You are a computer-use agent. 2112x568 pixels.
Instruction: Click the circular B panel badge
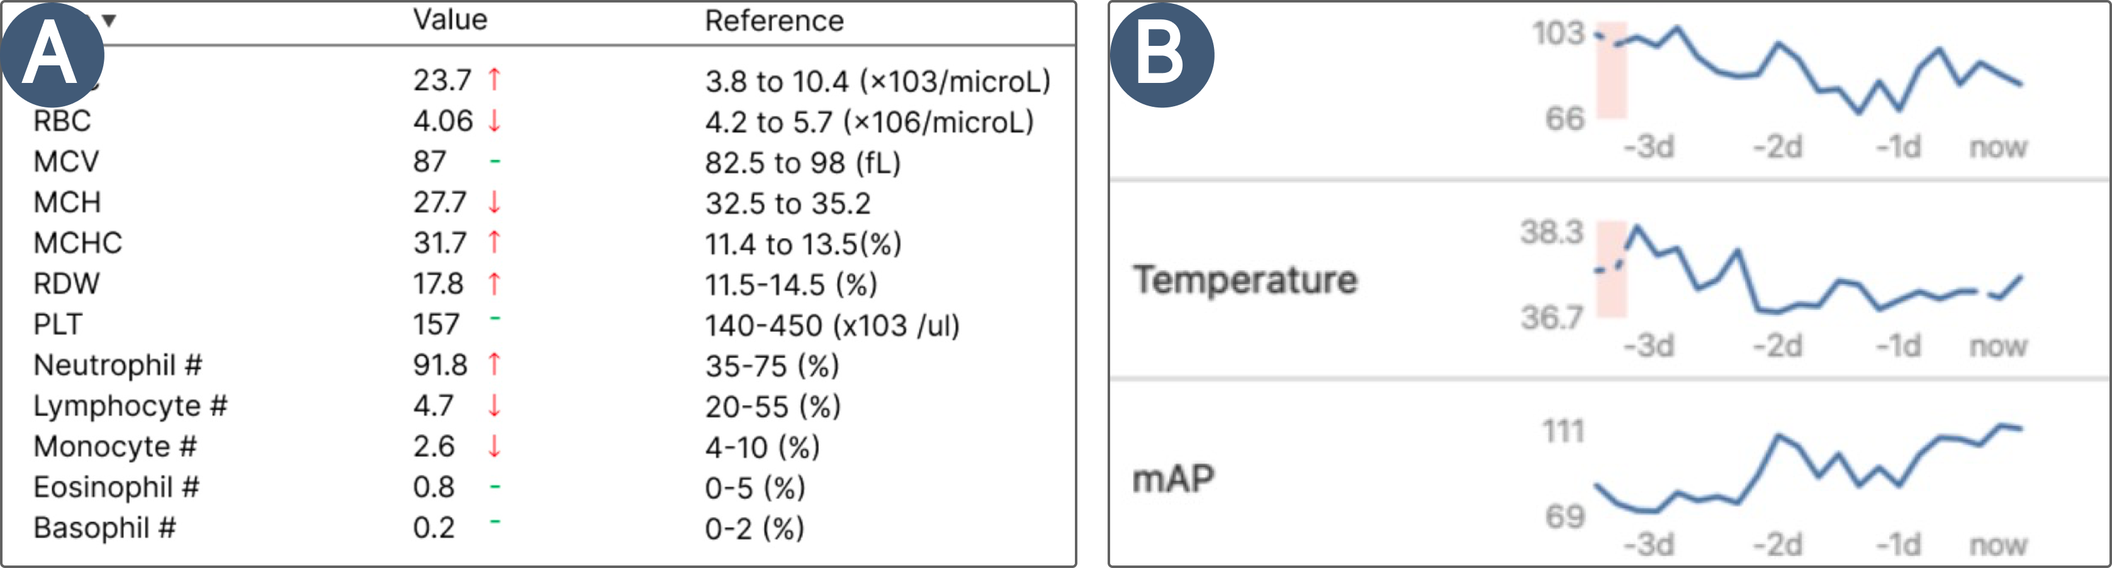[x=1162, y=55]
